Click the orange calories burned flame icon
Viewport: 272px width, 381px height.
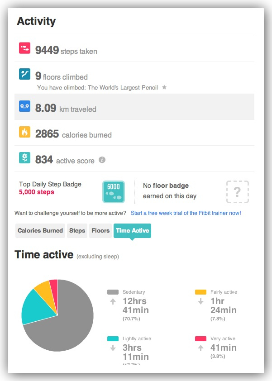[x=24, y=132]
